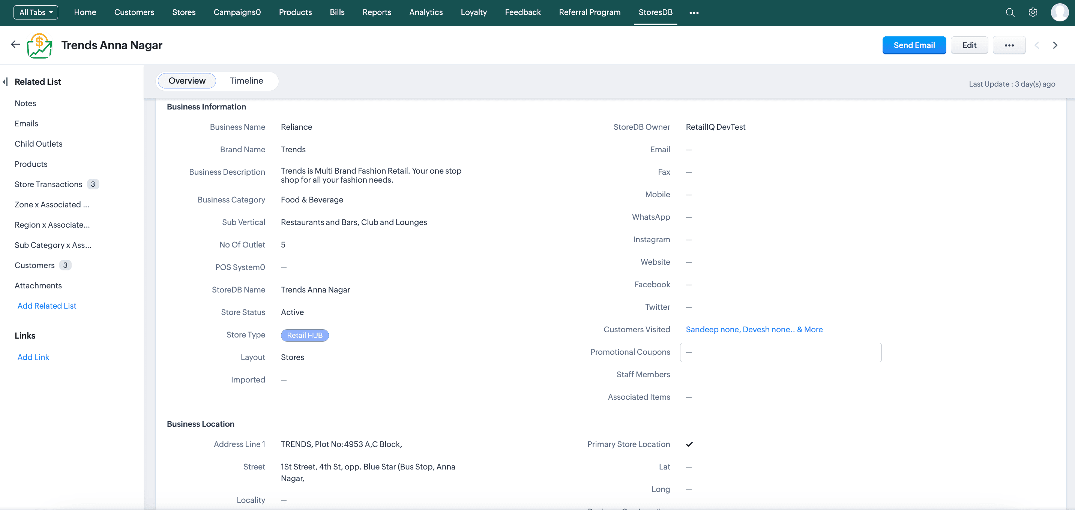This screenshot has height=510, width=1075.
Task: Open more record actions ellipsis button
Action: click(x=1009, y=45)
